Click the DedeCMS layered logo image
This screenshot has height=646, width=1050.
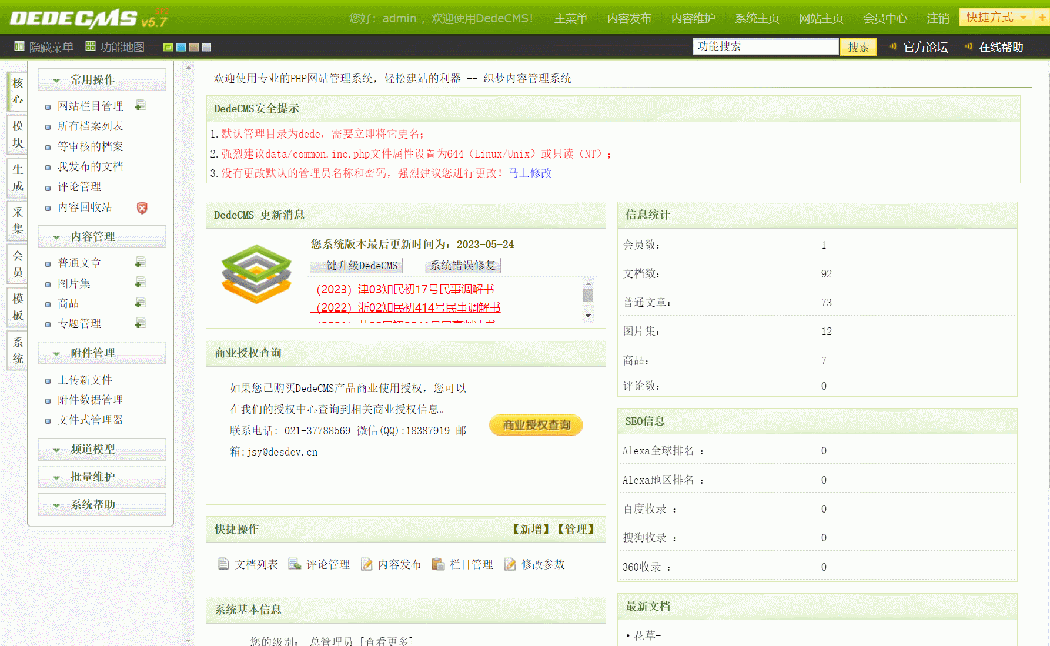pos(256,274)
